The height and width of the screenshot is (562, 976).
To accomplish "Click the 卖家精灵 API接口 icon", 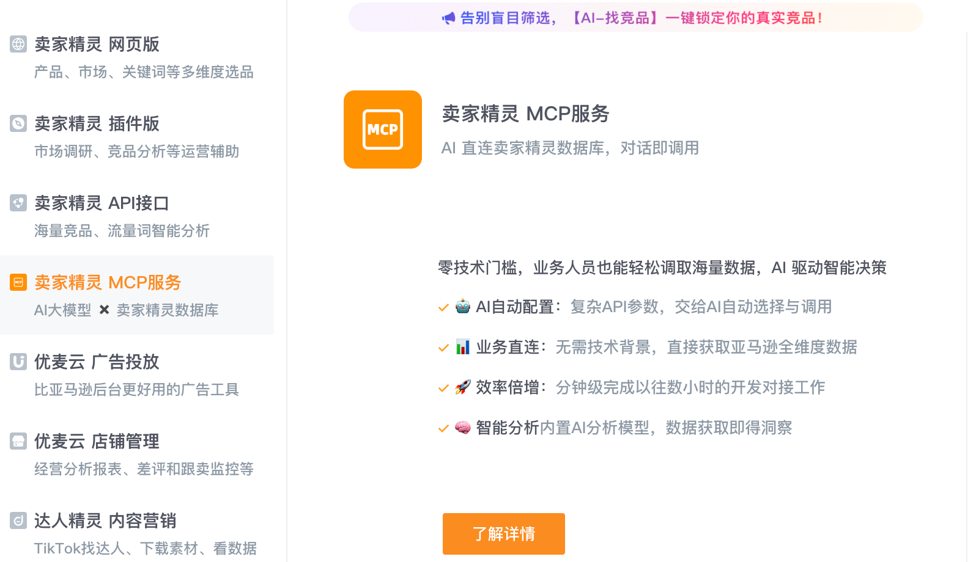I will [18, 203].
